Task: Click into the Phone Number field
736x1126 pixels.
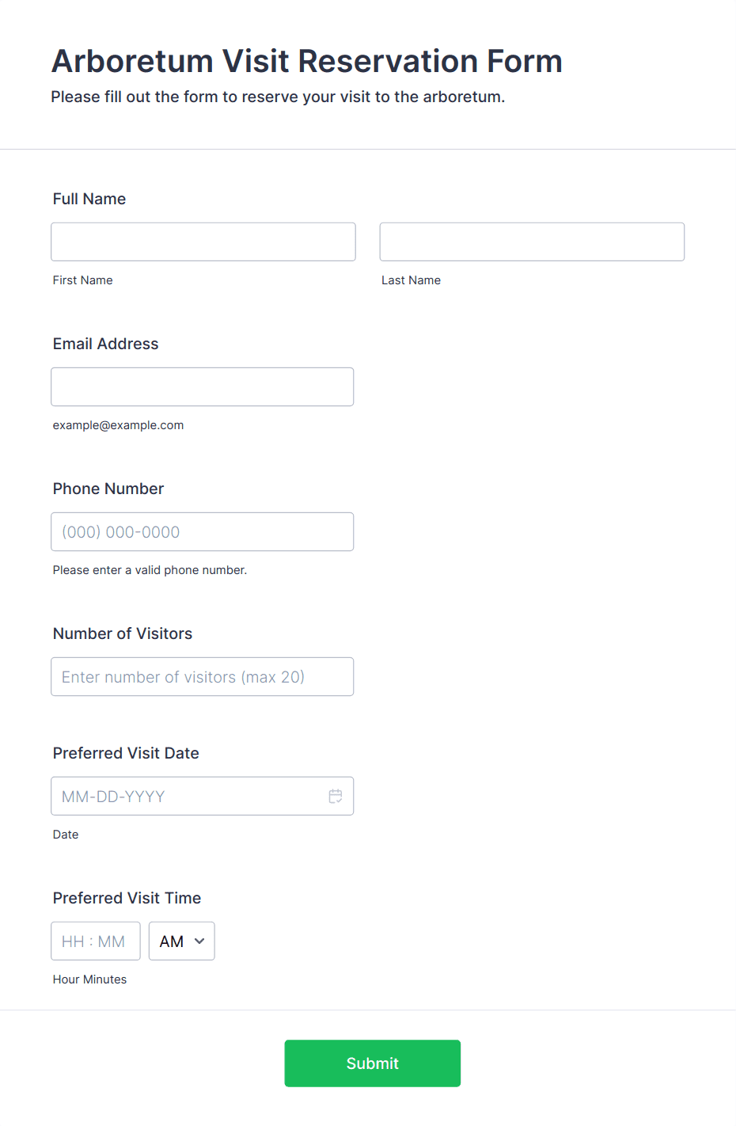Action: pyautogui.click(x=203, y=531)
